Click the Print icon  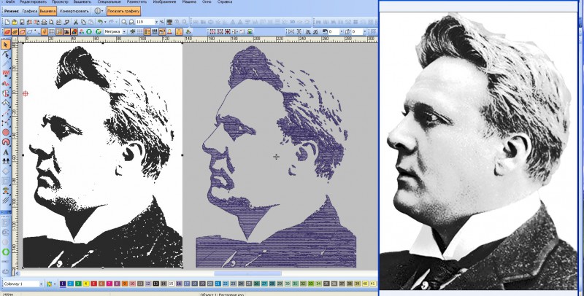[x=44, y=23]
